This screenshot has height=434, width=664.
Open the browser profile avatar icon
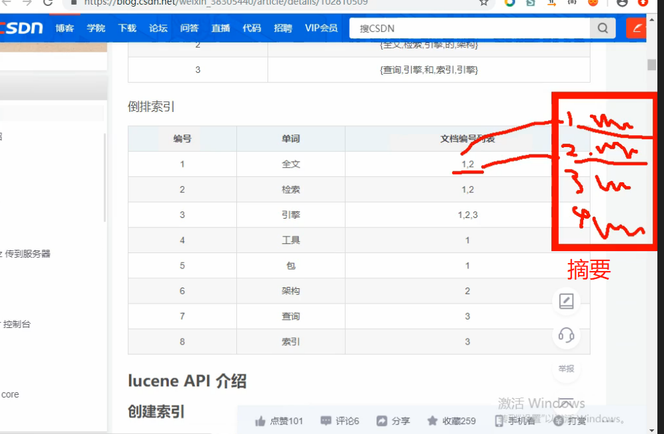tap(622, 3)
